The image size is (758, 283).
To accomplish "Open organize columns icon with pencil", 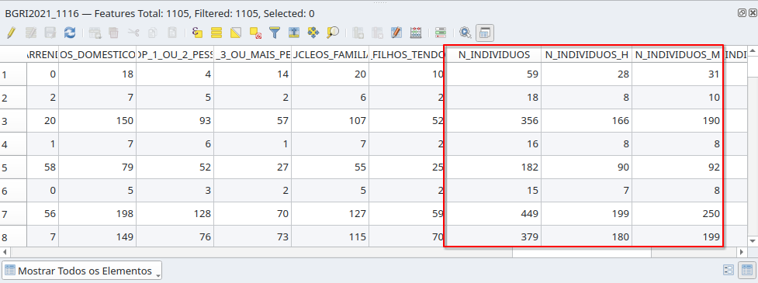I will coord(396,33).
